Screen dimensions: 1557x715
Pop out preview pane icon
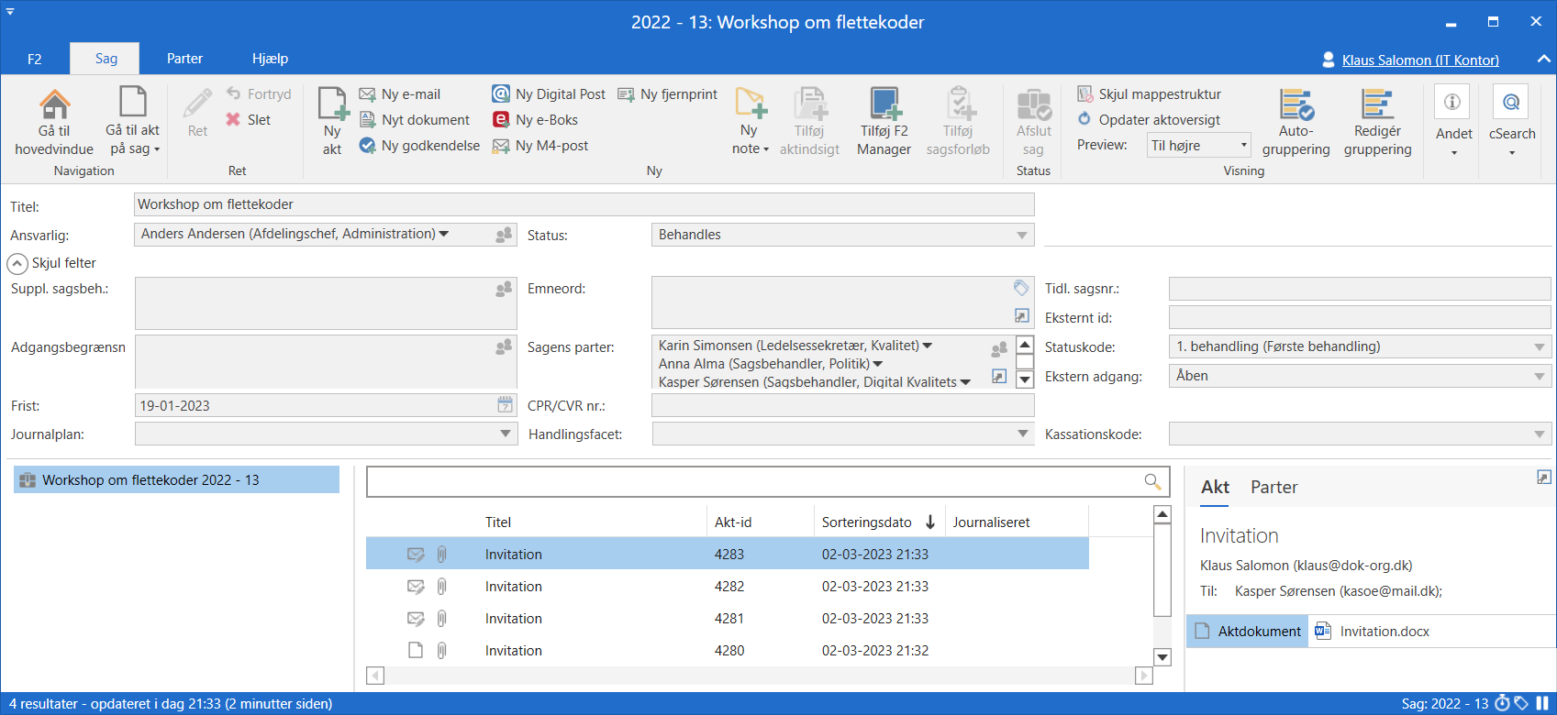(x=1543, y=477)
